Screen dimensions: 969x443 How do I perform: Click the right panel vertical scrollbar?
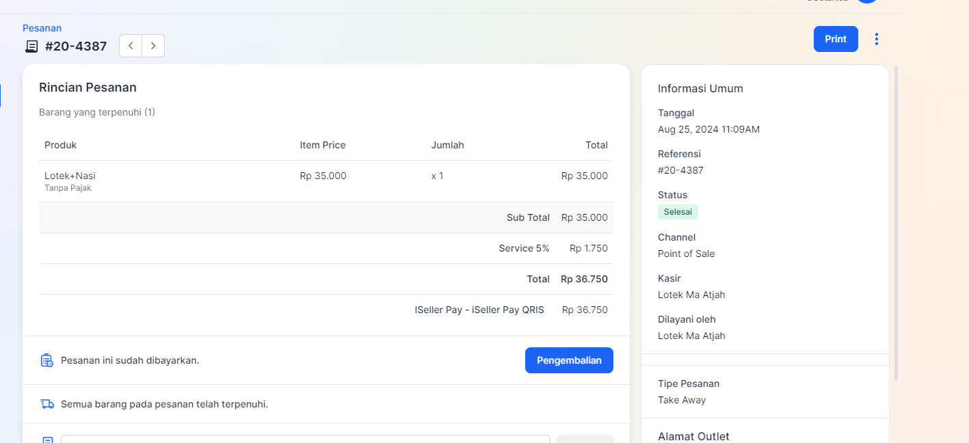(896, 223)
